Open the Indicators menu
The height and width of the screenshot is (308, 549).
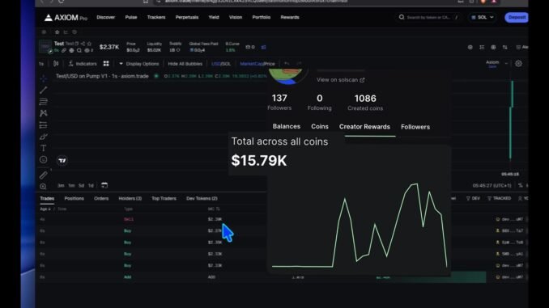(x=83, y=64)
